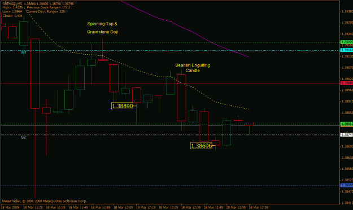Click the 'Close= 1.404' text
The width and height of the screenshot is (353, 210).
tap(12, 16)
